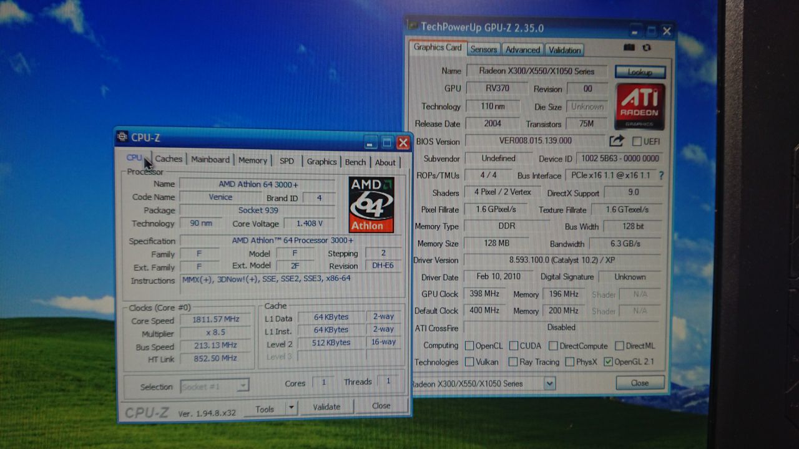Click the Driver Version 8.593.100.0 field
The image size is (799, 449).
562,260
